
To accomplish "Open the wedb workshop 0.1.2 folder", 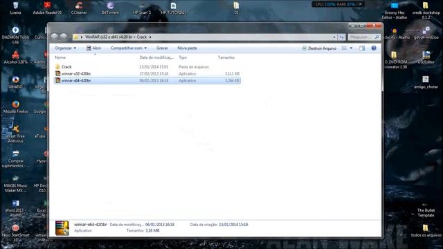I will [426, 11].
